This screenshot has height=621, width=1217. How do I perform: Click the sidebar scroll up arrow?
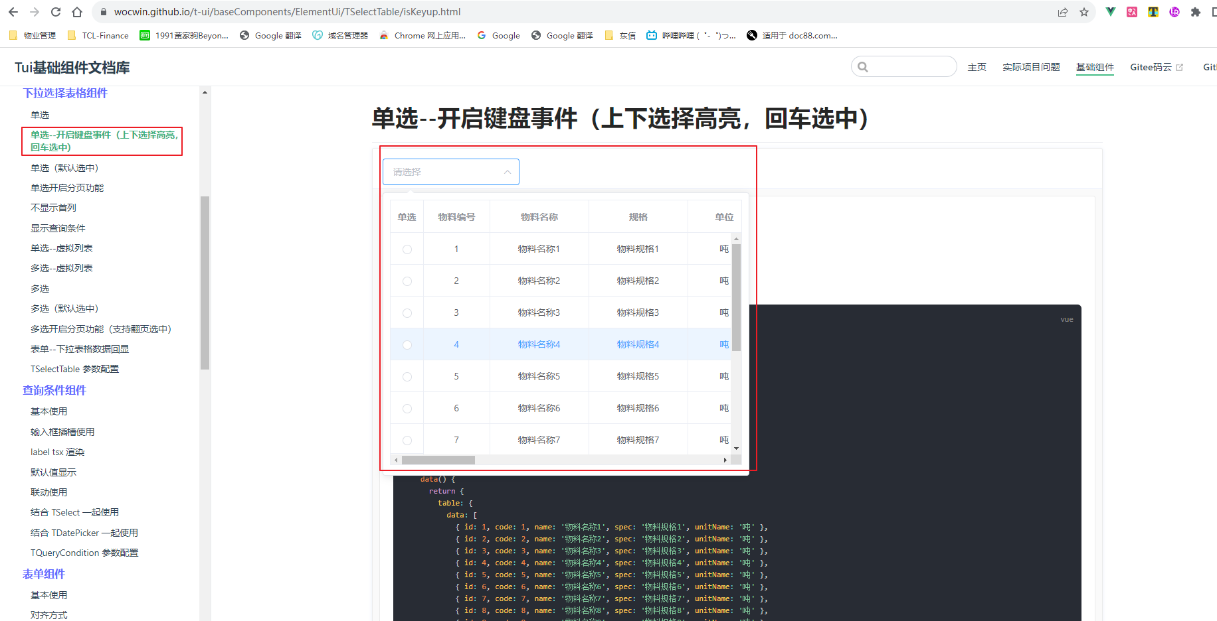(205, 92)
